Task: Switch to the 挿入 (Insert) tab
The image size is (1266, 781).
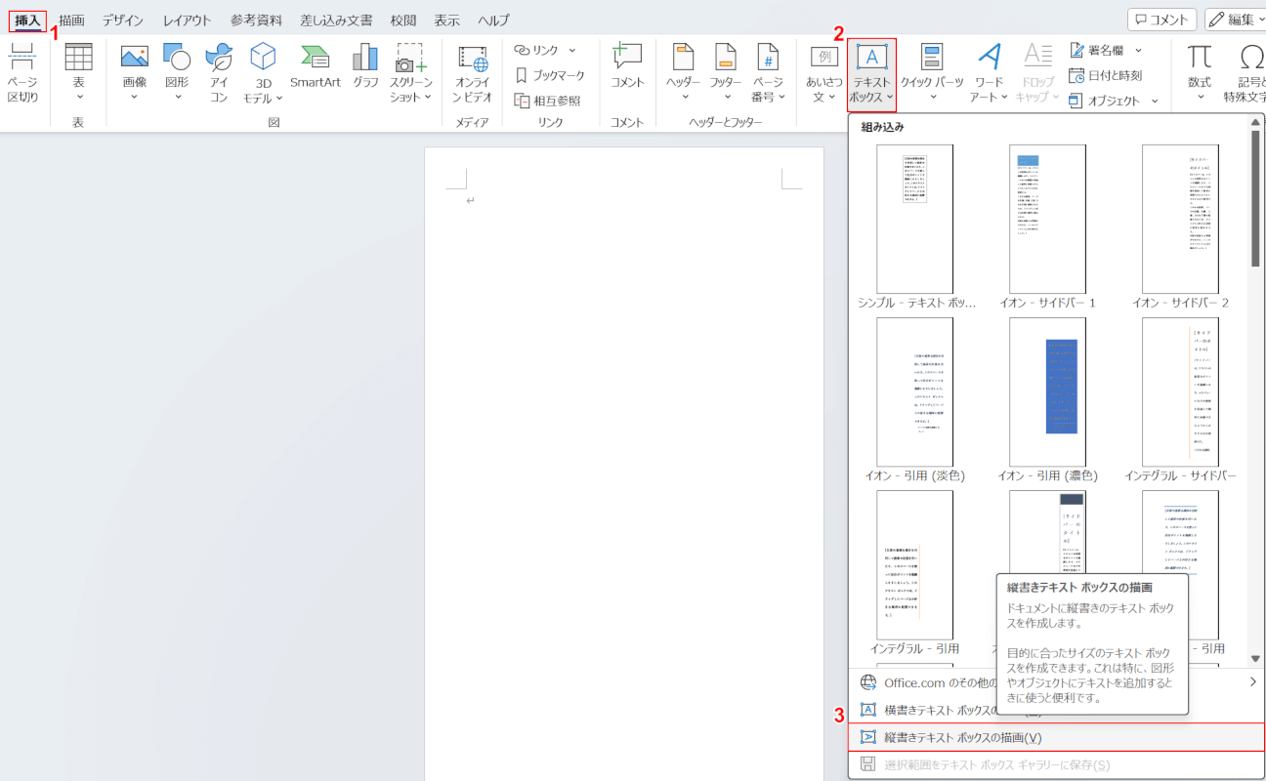Action: click(27, 20)
